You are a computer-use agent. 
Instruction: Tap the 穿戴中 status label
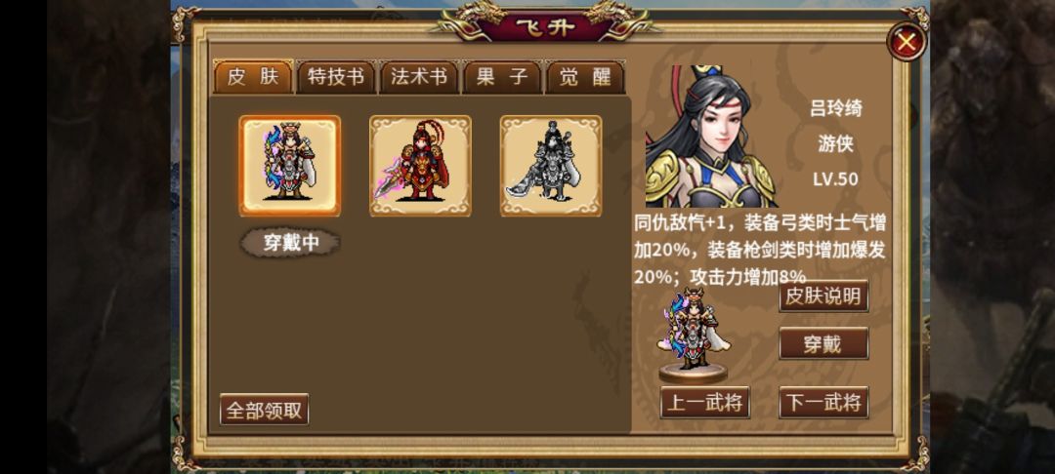[290, 243]
